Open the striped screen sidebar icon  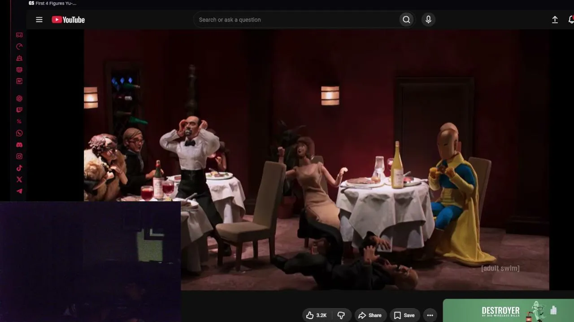(19, 70)
